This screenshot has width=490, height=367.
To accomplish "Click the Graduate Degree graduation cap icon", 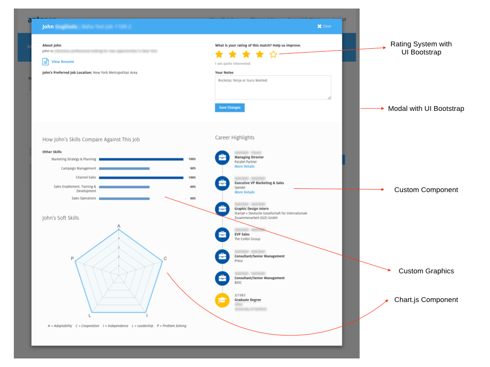I will point(222,300).
